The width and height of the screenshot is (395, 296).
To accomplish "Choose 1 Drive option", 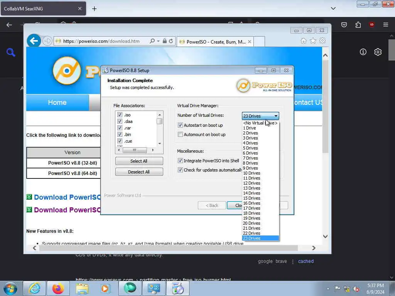I will (260, 128).
